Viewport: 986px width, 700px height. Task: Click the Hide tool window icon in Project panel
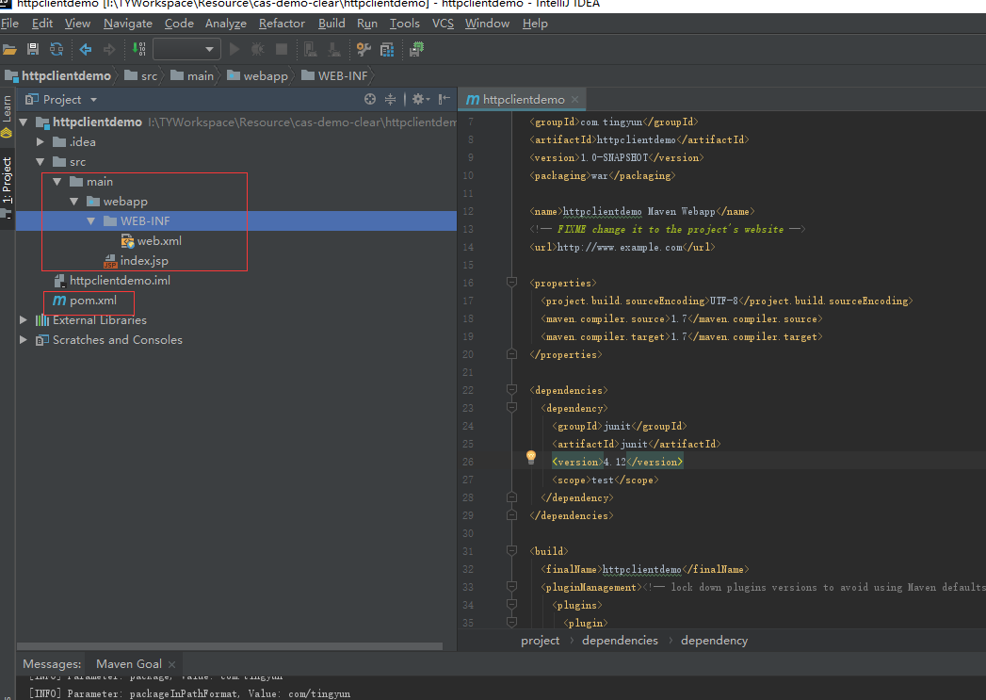(442, 99)
